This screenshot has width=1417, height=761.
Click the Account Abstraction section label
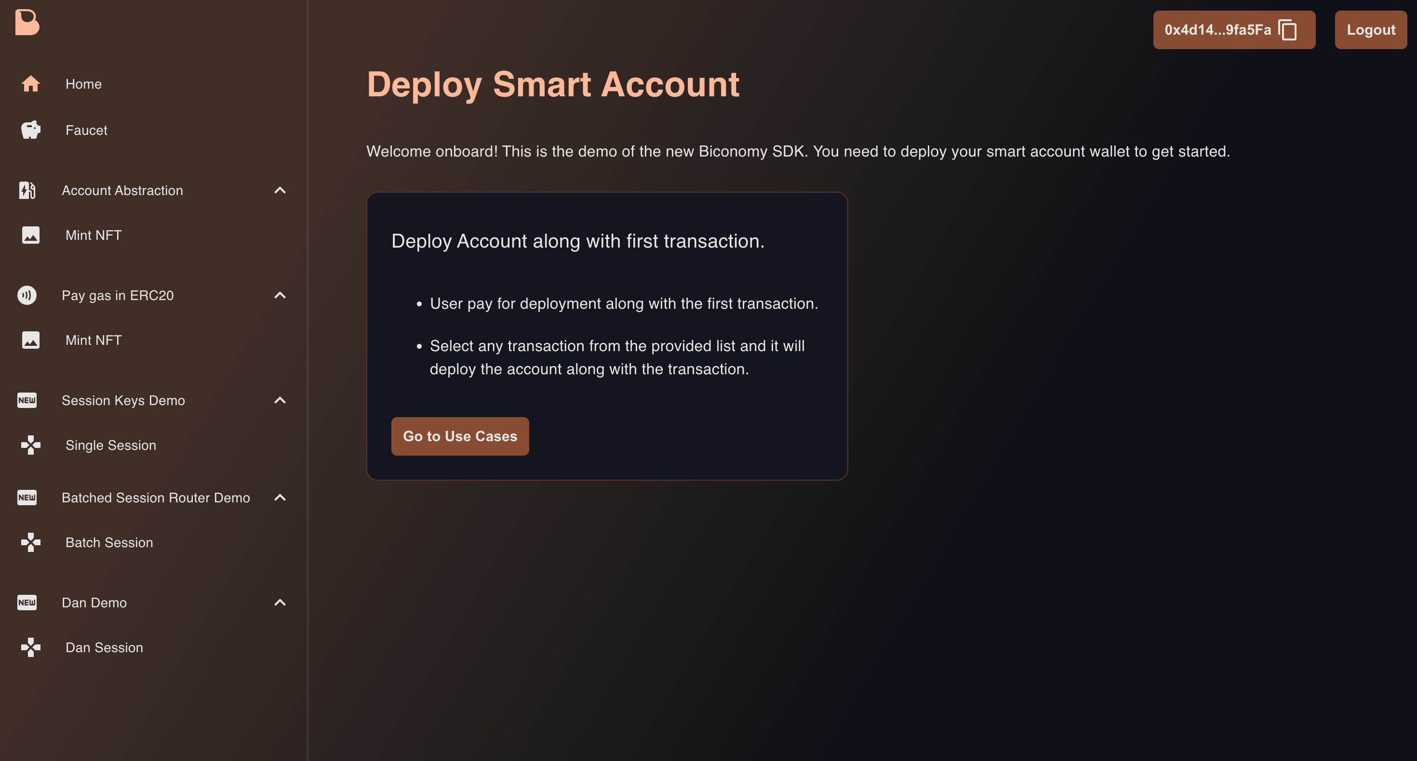122,190
